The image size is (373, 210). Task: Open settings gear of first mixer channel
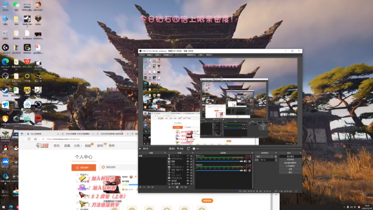tap(249, 161)
